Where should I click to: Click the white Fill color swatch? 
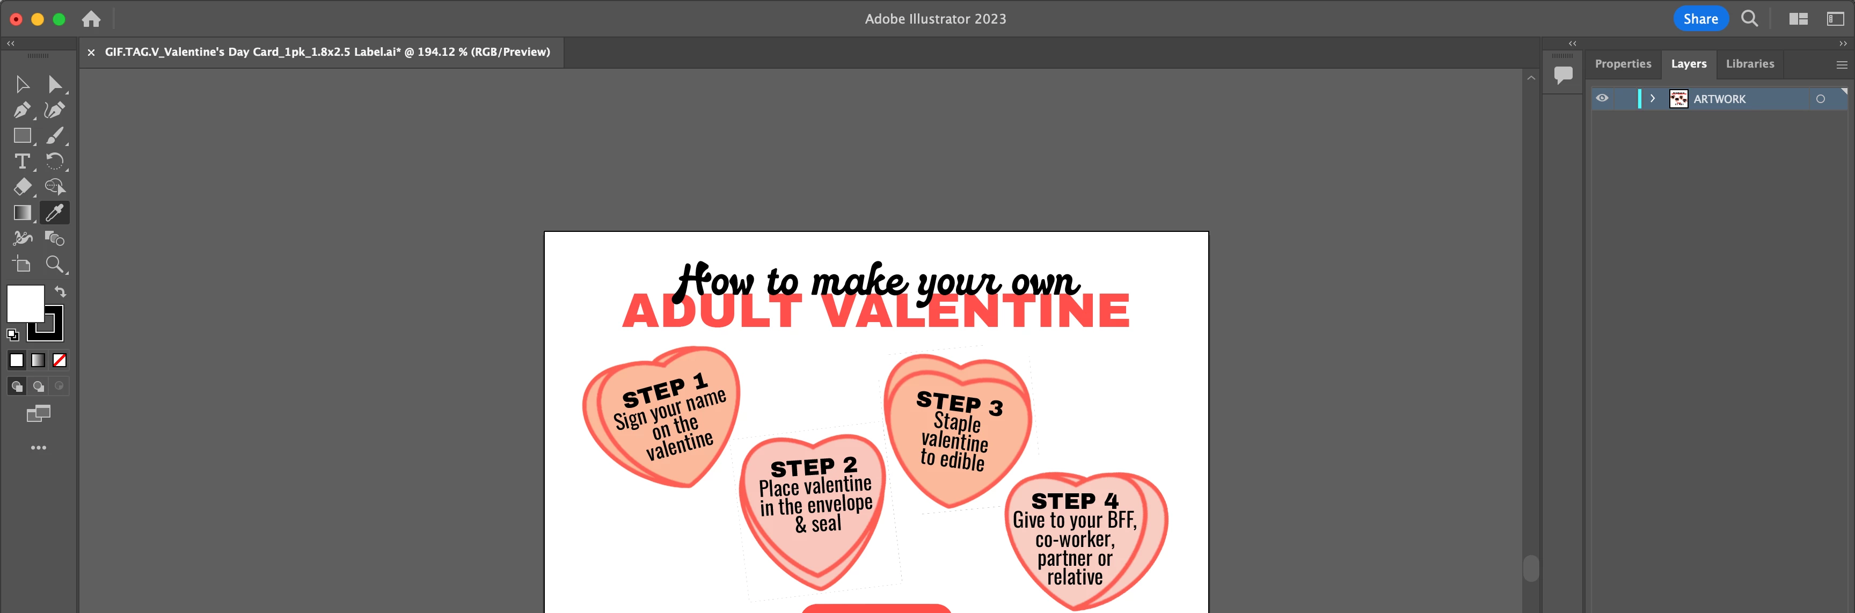(x=25, y=303)
